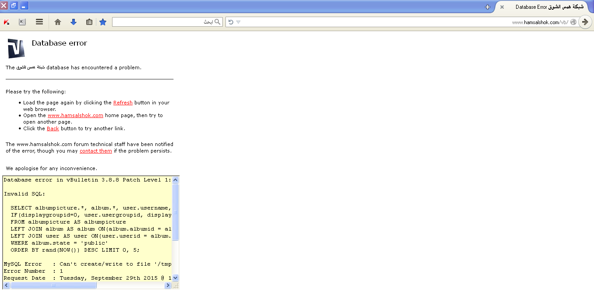Click the right arrow of horizontal scrollbar
Image resolution: width=594 pixels, height=299 pixels.
[x=168, y=285]
